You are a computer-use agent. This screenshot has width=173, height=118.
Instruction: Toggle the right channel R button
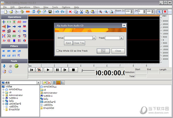click(x=165, y=12)
